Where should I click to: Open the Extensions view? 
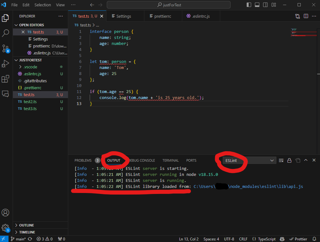point(5,79)
